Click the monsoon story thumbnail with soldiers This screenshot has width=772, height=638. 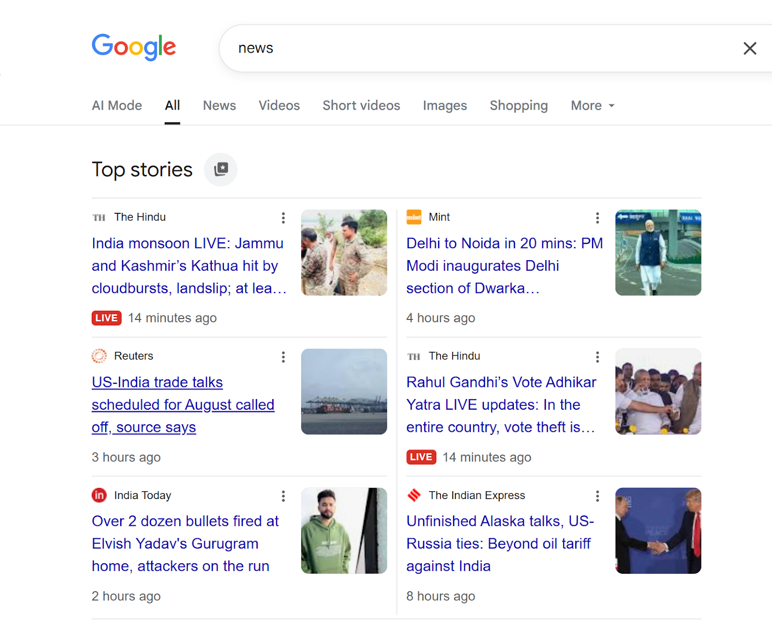(344, 252)
